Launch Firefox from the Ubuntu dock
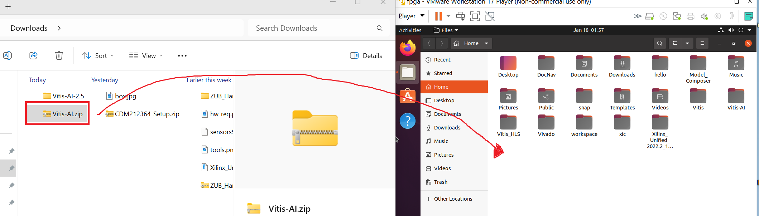The image size is (759, 216). coord(408,48)
